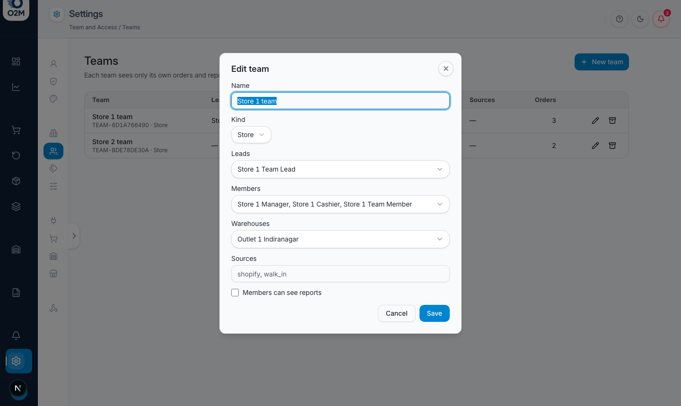
Task: Open the tags settings icon
Action: pos(53,169)
